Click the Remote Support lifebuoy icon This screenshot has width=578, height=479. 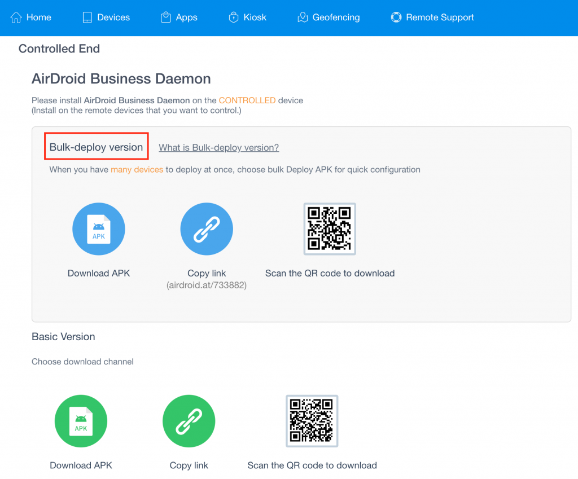click(x=396, y=17)
